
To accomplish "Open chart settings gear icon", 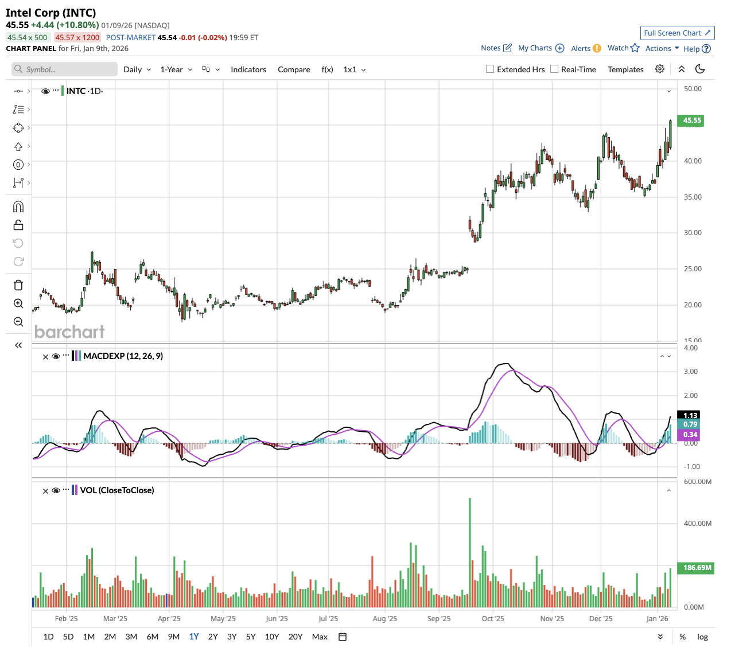I will [660, 69].
